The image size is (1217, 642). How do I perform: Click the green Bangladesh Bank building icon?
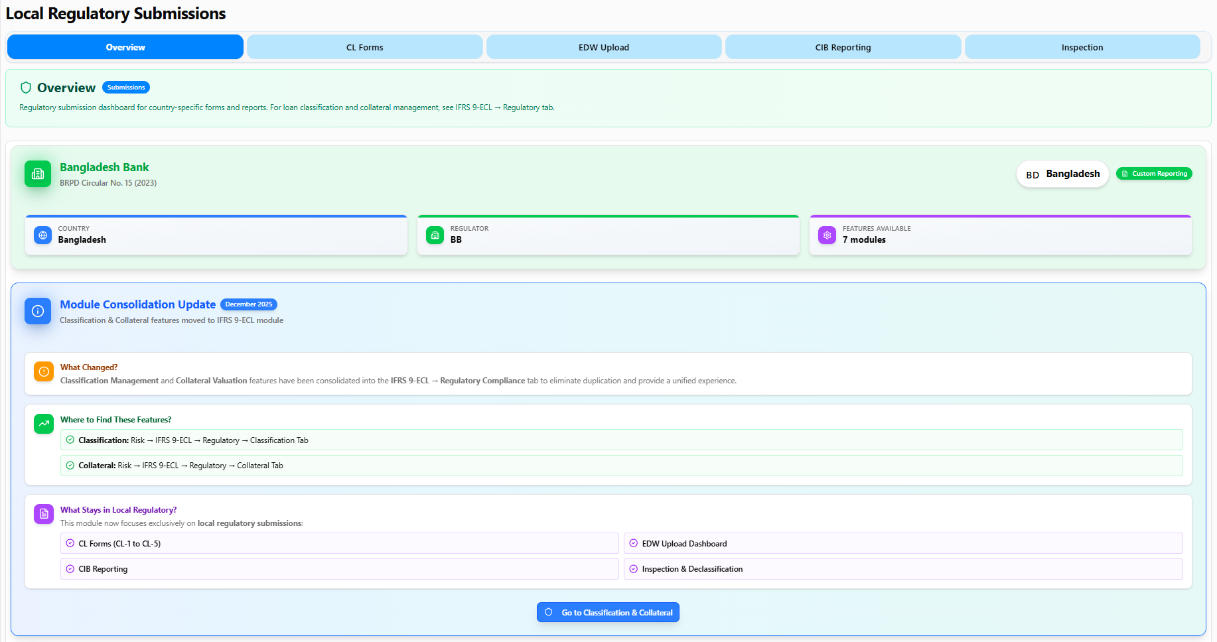coord(38,174)
